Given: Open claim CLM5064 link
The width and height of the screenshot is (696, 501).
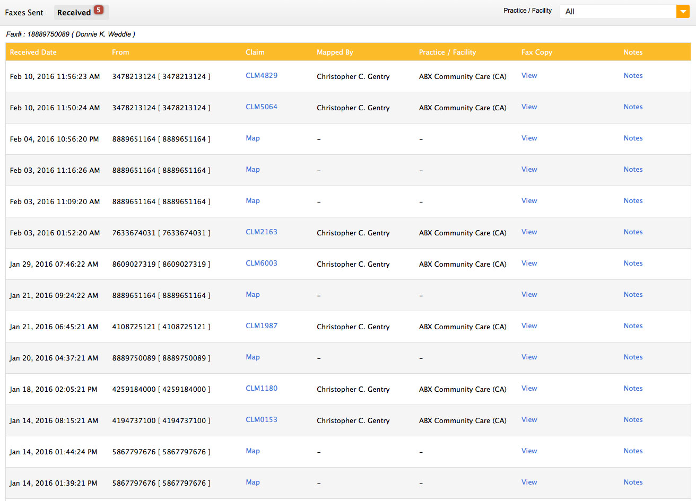Looking at the screenshot, I should 262,107.
